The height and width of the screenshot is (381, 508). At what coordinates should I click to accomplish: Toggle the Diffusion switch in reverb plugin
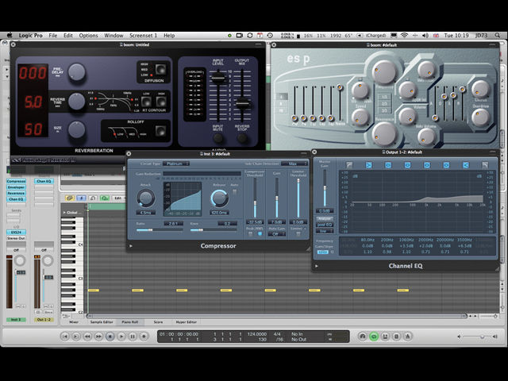160,69
